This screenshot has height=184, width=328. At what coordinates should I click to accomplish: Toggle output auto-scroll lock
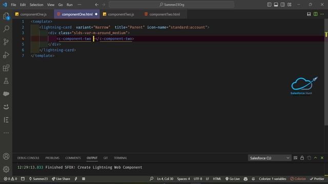point(302,158)
